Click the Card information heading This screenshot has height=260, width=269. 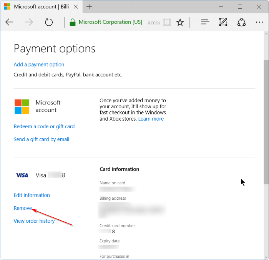coord(120,169)
